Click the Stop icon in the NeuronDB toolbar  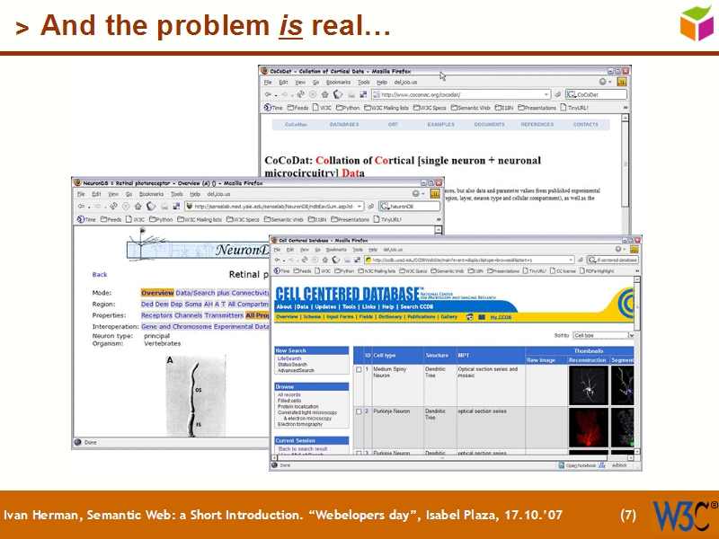point(126,208)
